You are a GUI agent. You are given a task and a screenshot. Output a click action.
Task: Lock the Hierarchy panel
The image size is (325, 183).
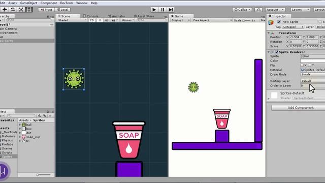[48, 16]
